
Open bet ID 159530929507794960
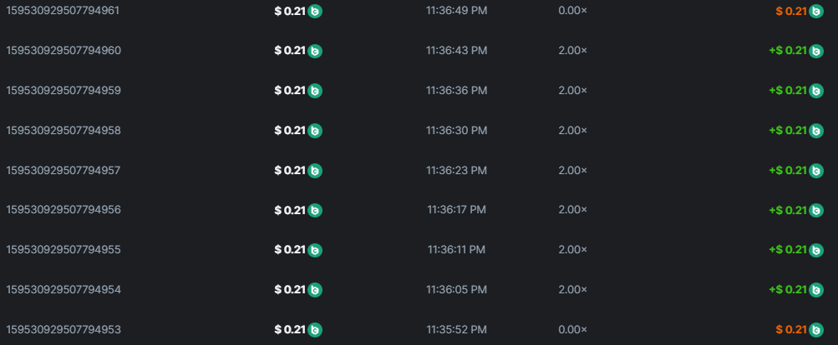tap(63, 50)
